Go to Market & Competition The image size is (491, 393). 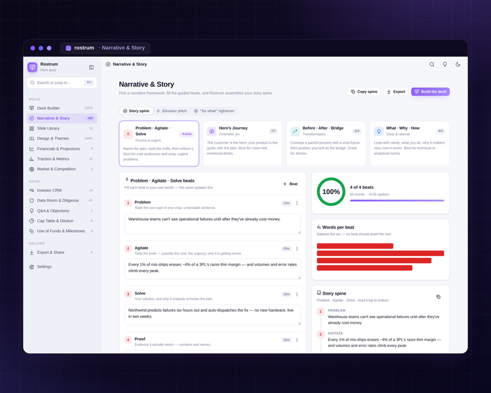[x=62, y=169]
